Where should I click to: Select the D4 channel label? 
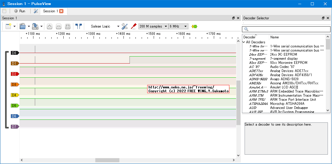tap(15, 95)
